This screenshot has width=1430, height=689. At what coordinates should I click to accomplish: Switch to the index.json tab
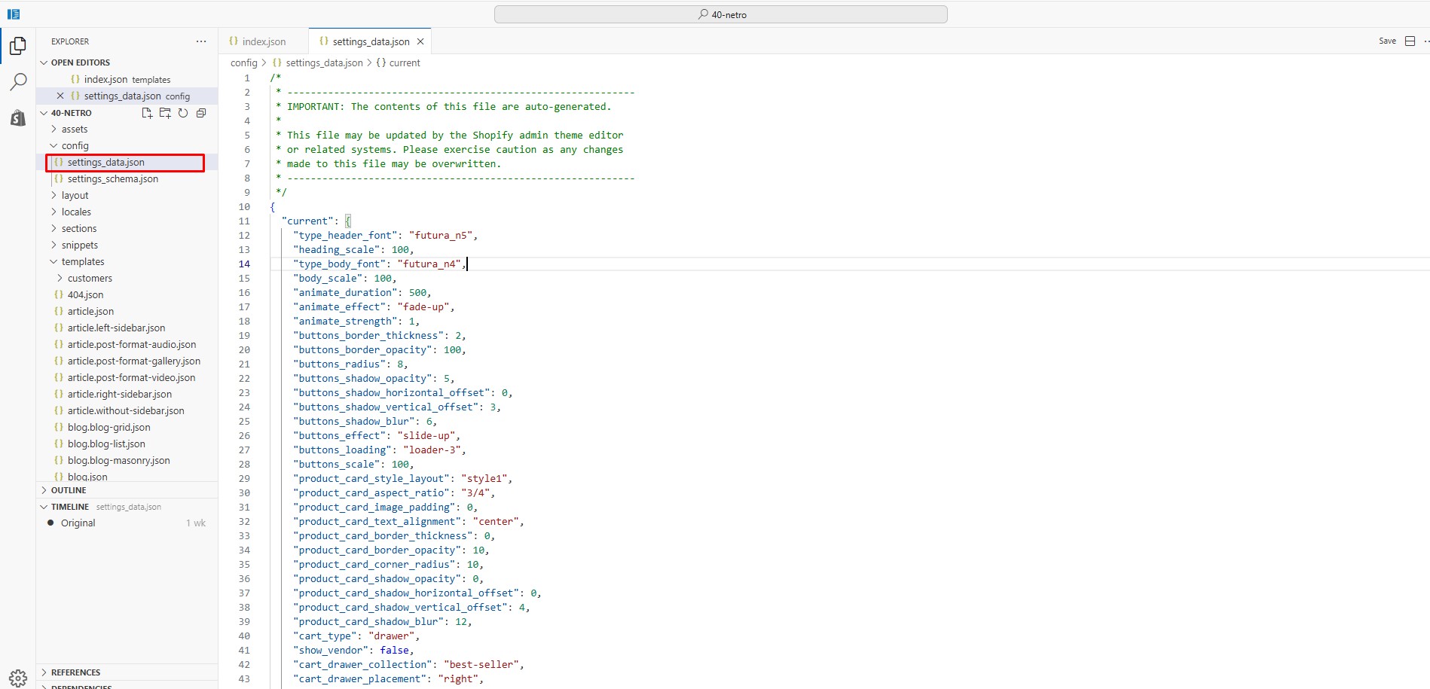click(x=264, y=41)
